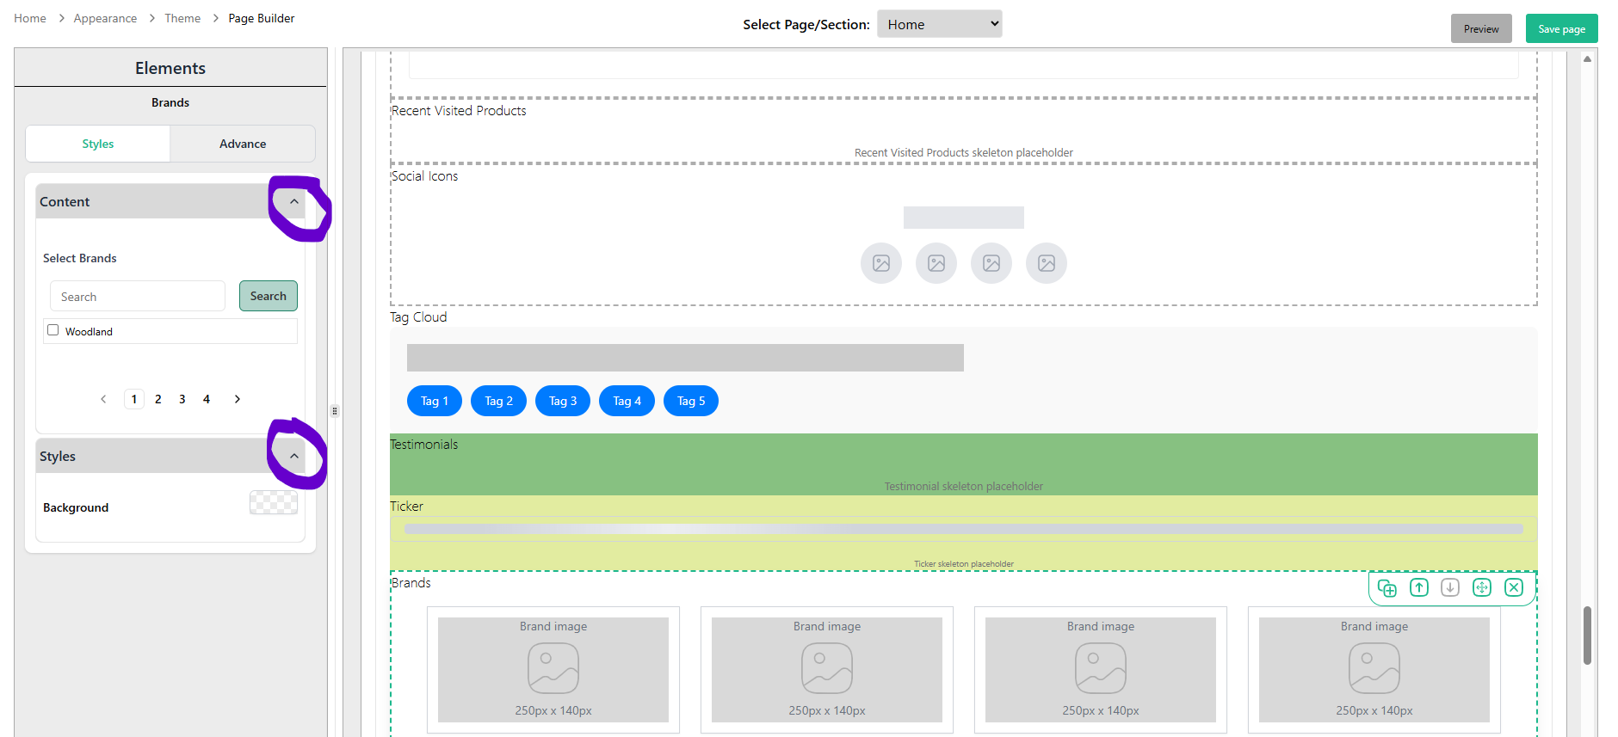Click the first social icon placeholder
The width and height of the screenshot is (1618, 737).
coord(881,263)
